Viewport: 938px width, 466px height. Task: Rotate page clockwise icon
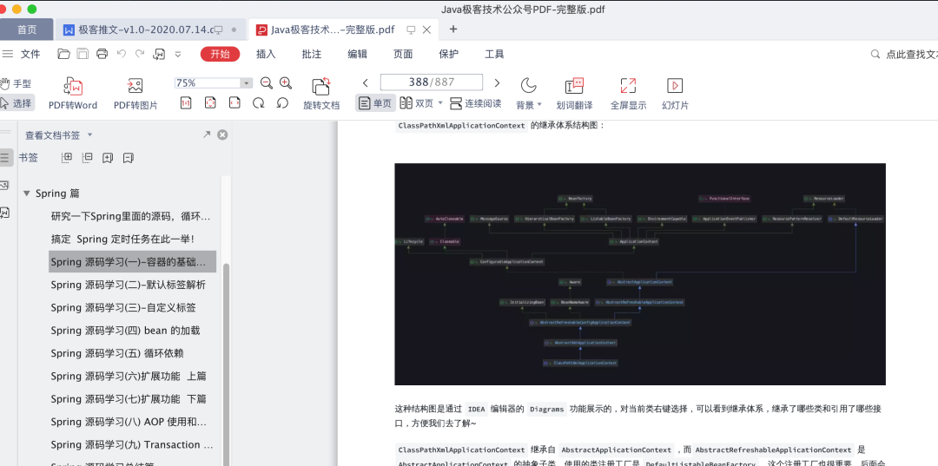pos(259,102)
